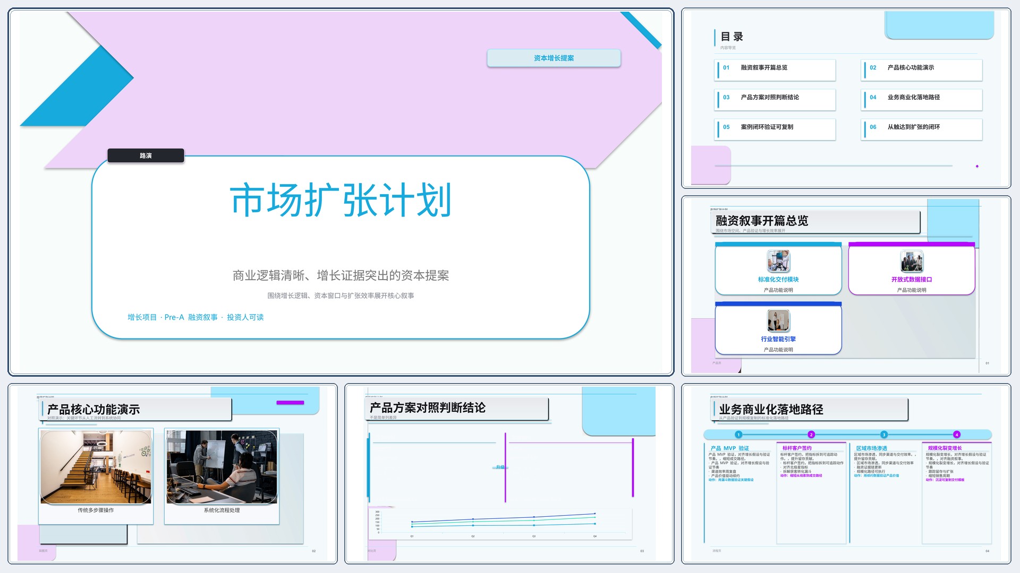The height and width of the screenshot is (573, 1020).
Task: Click the image icon above 行业智能引擎
Action: pos(778,320)
